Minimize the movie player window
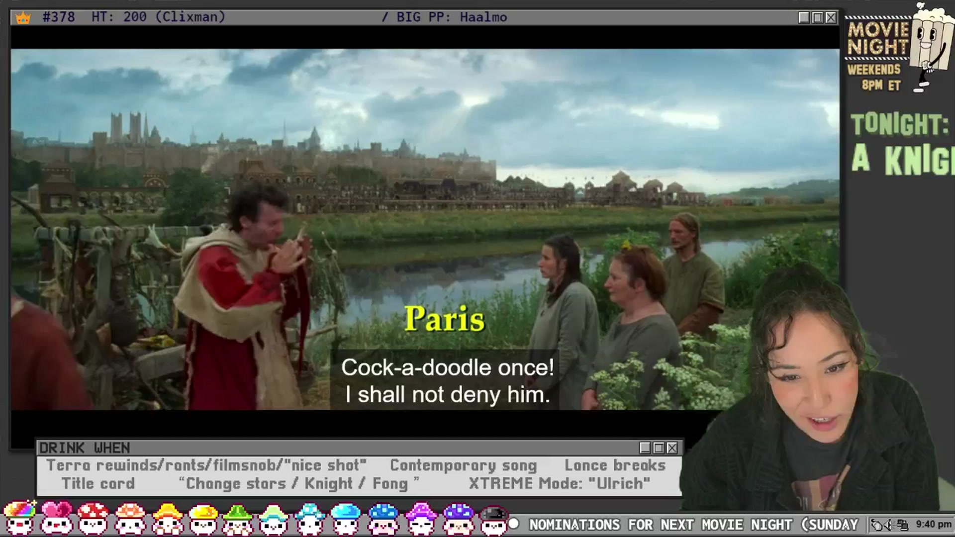 tap(804, 17)
